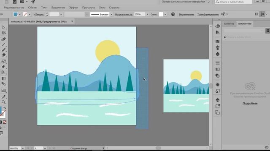Select the Column Graph tool
The width and height of the screenshot is (270, 151).
4,91
